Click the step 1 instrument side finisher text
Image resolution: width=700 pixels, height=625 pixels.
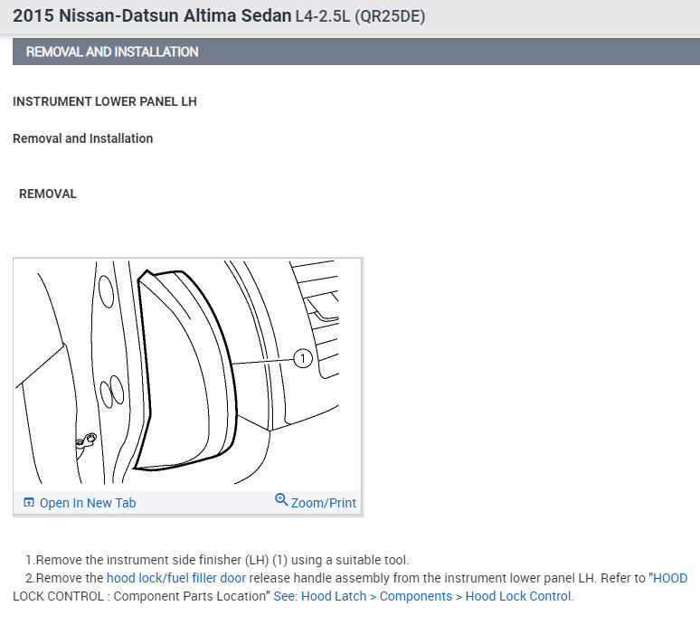(x=217, y=560)
